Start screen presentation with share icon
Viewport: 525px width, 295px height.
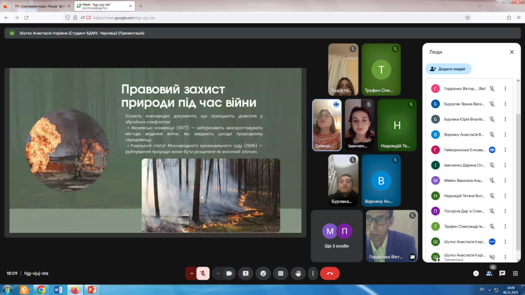click(246, 273)
